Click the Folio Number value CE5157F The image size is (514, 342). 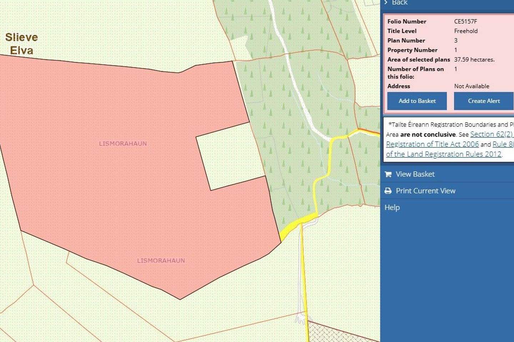click(465, 21)
